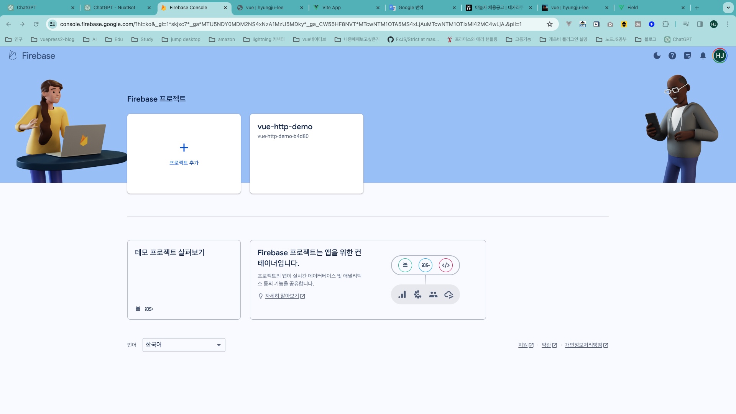The width and height of the screenshot is (736, 414).
Task: Open the amazon bookmark folder
Action: point(222,39)
